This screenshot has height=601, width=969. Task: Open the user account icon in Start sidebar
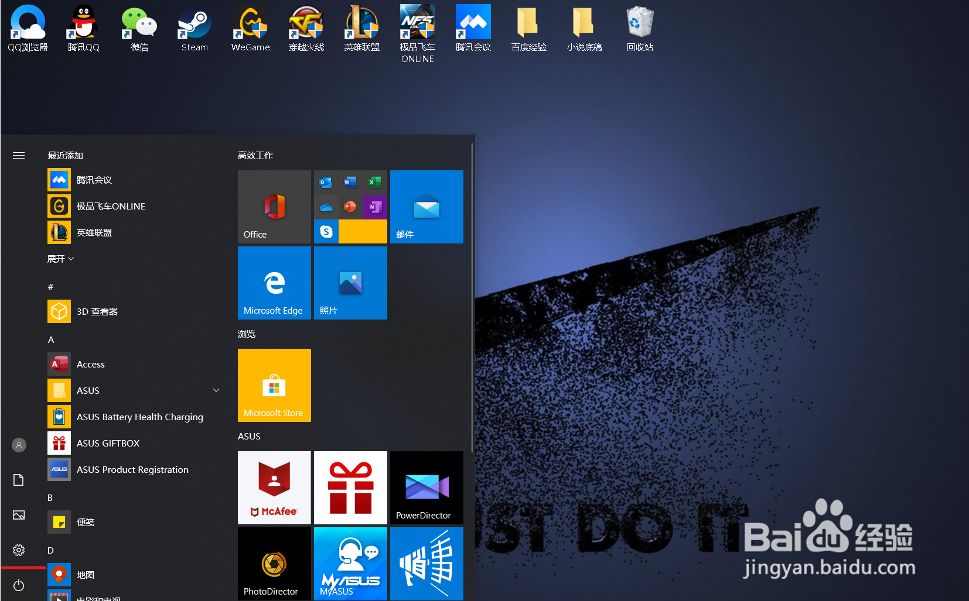coord(19,445)
